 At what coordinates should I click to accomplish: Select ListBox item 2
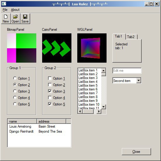pos(90,74)
